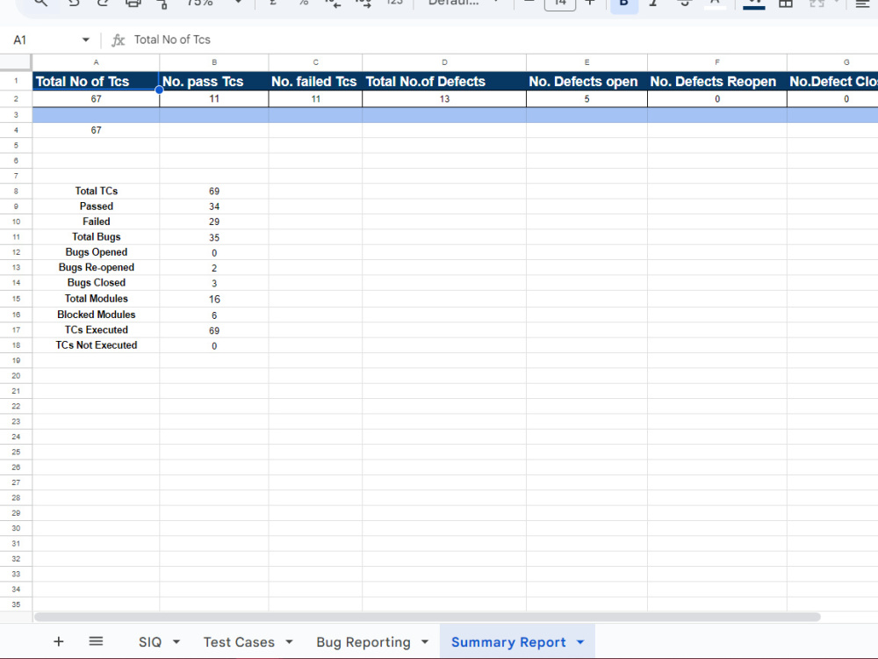Select the value 5 under No. Defects open
Screen dimensions: 878x659
587,99
